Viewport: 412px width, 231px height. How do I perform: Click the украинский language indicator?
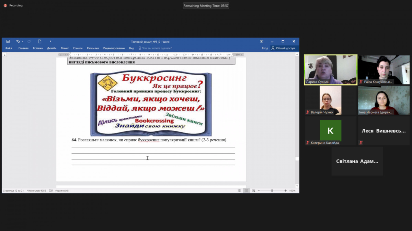coord(62,191)
